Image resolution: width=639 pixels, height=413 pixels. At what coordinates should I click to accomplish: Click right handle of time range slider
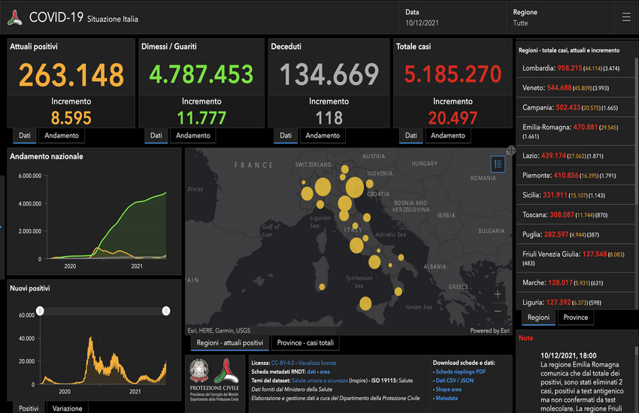tap(166, 311)
